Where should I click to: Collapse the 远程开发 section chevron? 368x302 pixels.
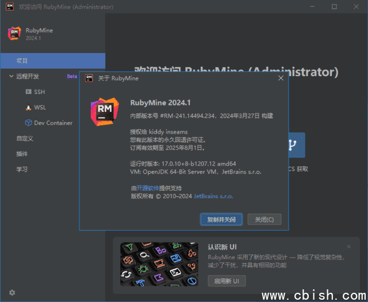(x=11, y=76)
